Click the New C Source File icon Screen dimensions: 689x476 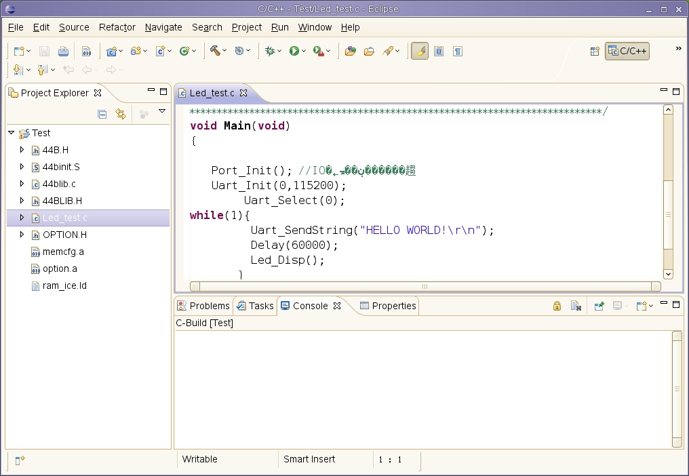pyautogui.click(x=161, y=52)
